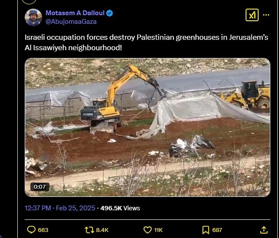Image resolution: width=279 pixels, height=238 pixels.
Task: Click the 0:07 video duration badge
Action: tap(39, 187)
